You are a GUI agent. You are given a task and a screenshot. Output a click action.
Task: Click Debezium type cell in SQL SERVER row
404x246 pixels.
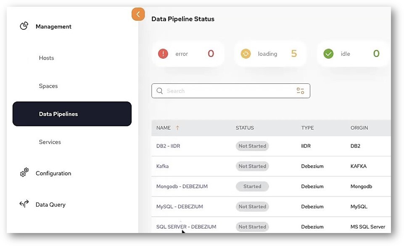pyautogui.click(x=312, y=227)
